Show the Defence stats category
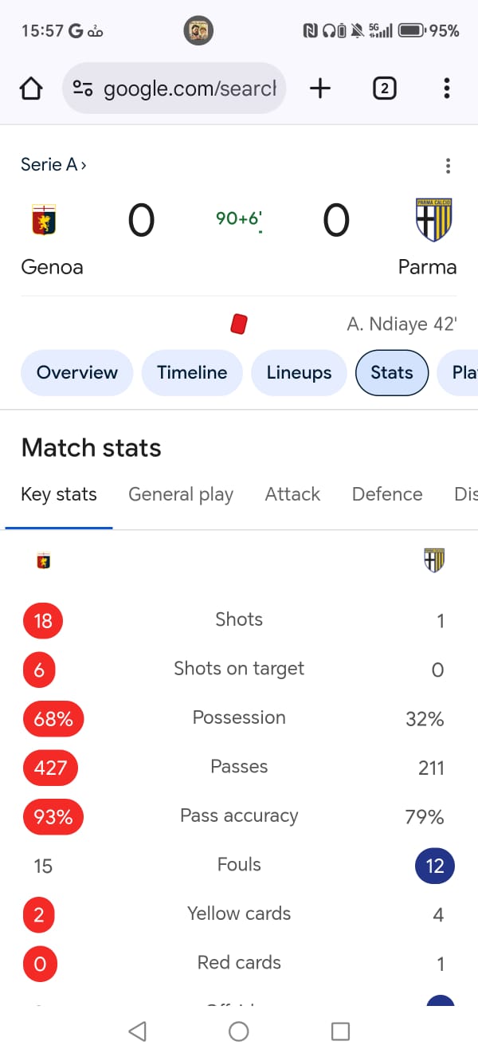478x1057 pixels. pyautogui.click(x=387, y=494)
